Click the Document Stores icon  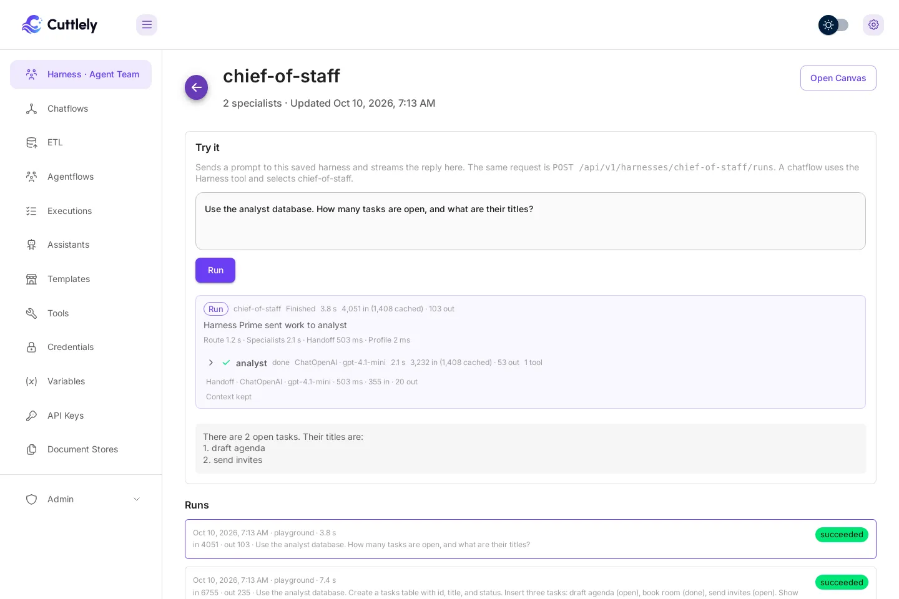pos(31,449)
